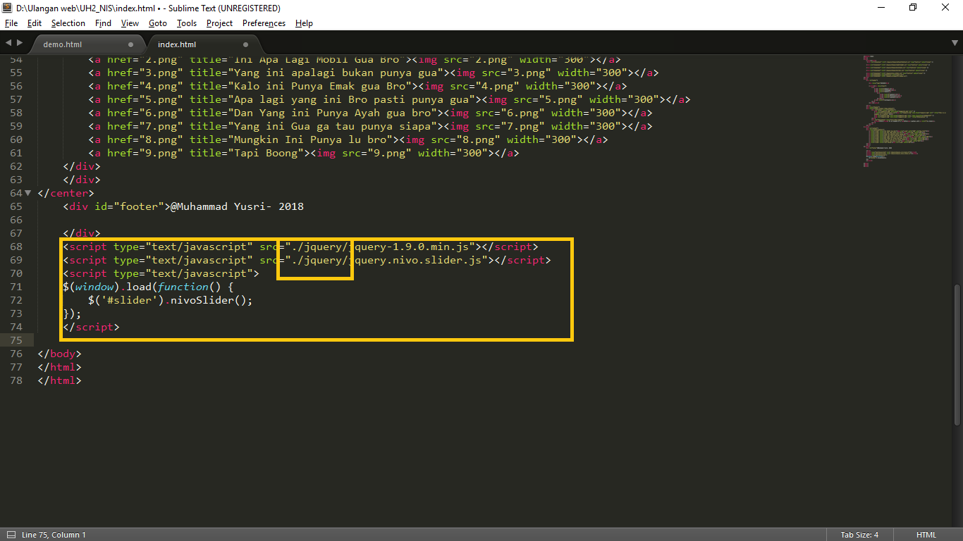The width and height of the screenshot is (963, 541).
Task: Open the Goto menu
Action: (158, 23)
